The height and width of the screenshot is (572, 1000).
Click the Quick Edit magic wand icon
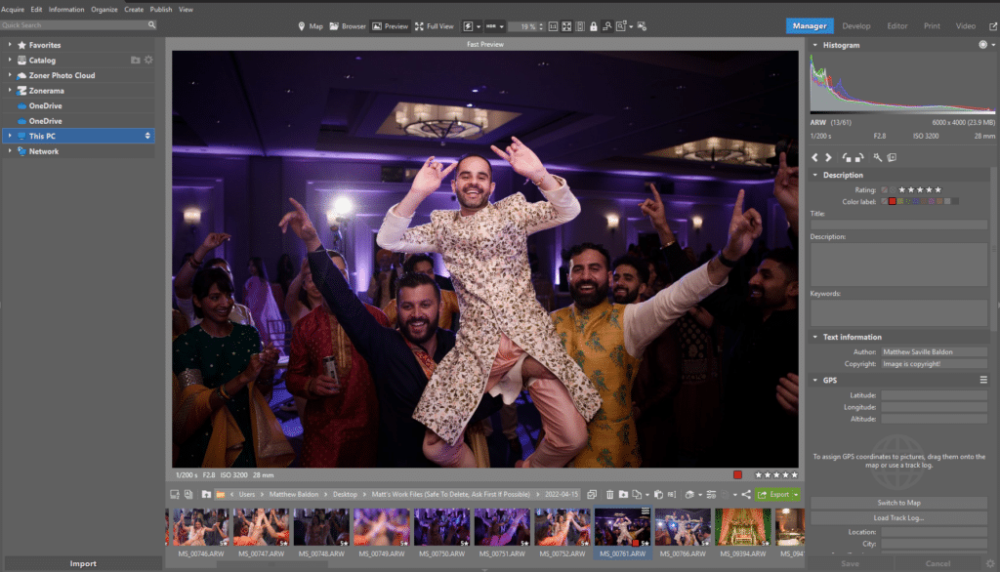[x=878, y=157]
